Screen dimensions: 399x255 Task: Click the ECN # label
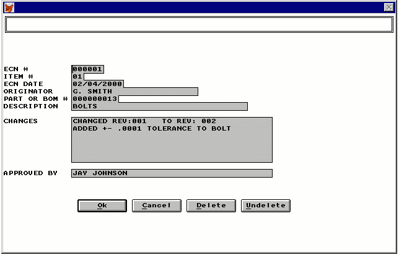click(16, 69)
